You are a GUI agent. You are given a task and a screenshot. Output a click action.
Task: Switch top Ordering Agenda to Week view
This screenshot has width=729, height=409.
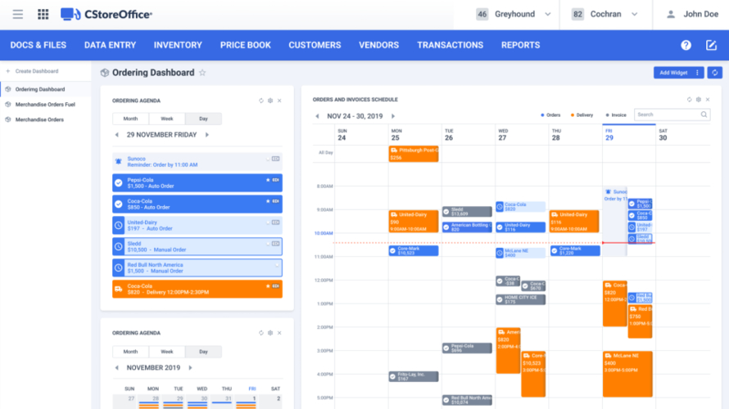(x=167, y=119)
